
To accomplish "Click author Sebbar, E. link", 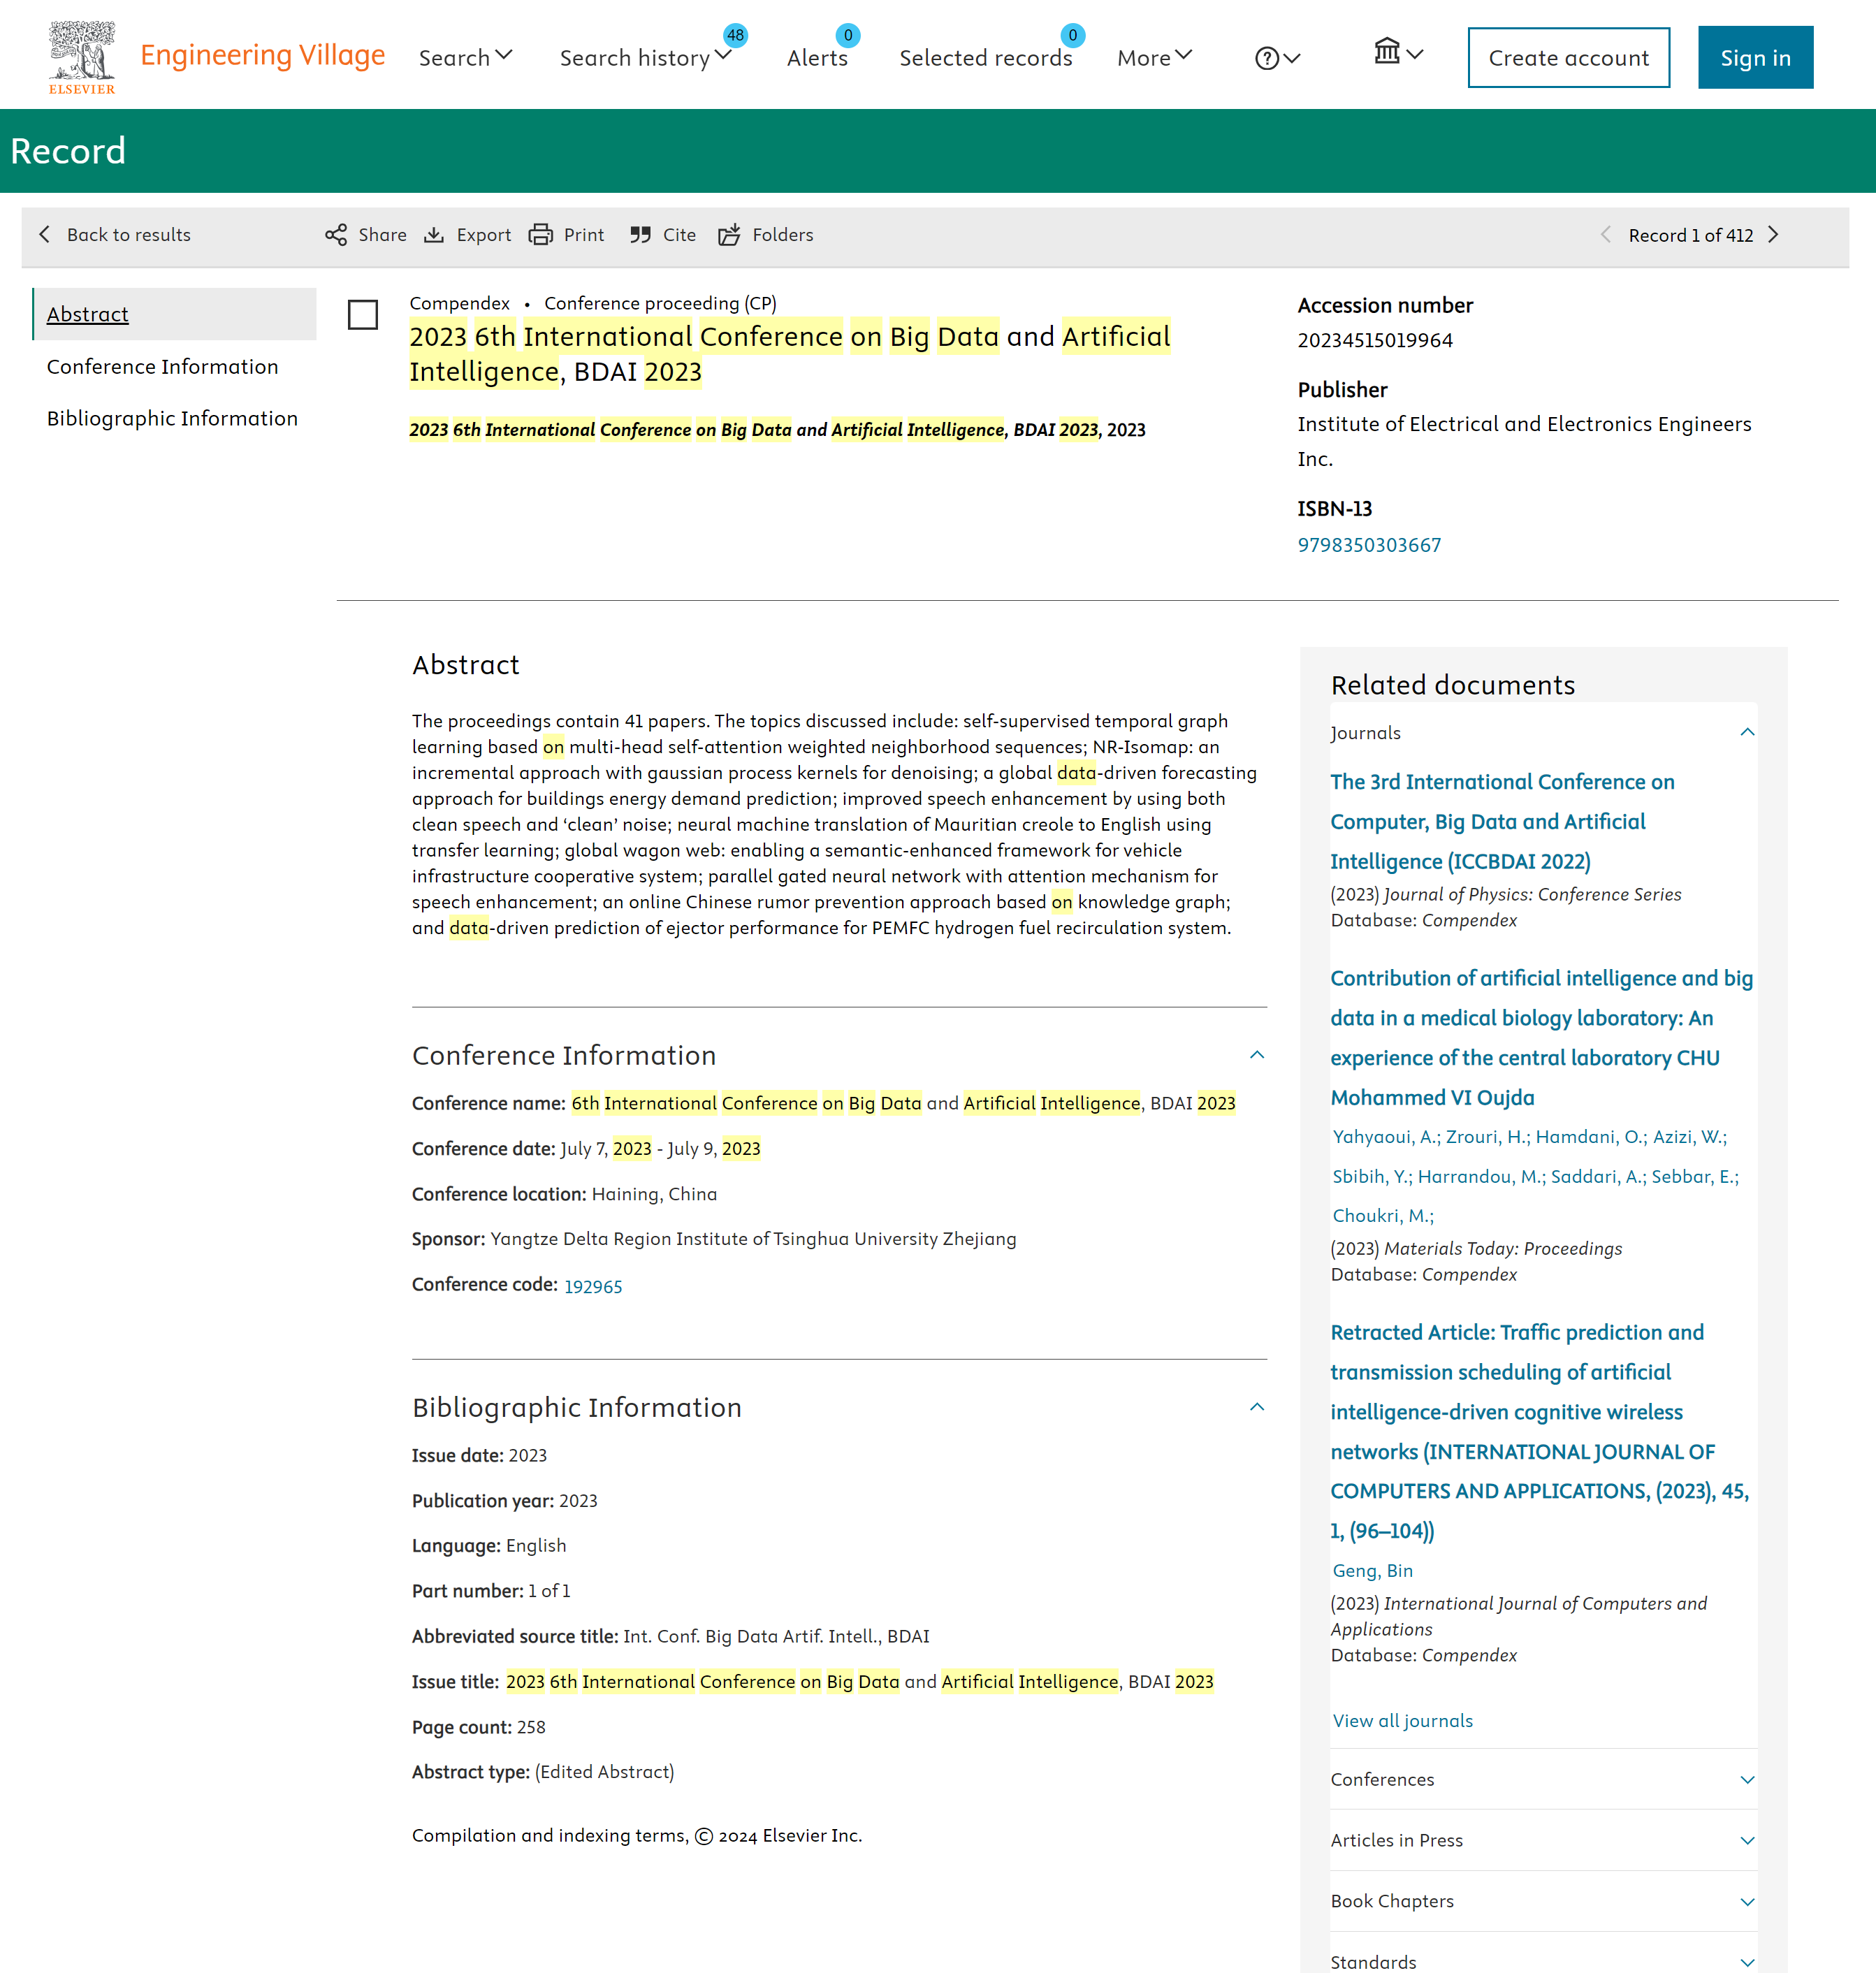I will tap(1695, 1177).
